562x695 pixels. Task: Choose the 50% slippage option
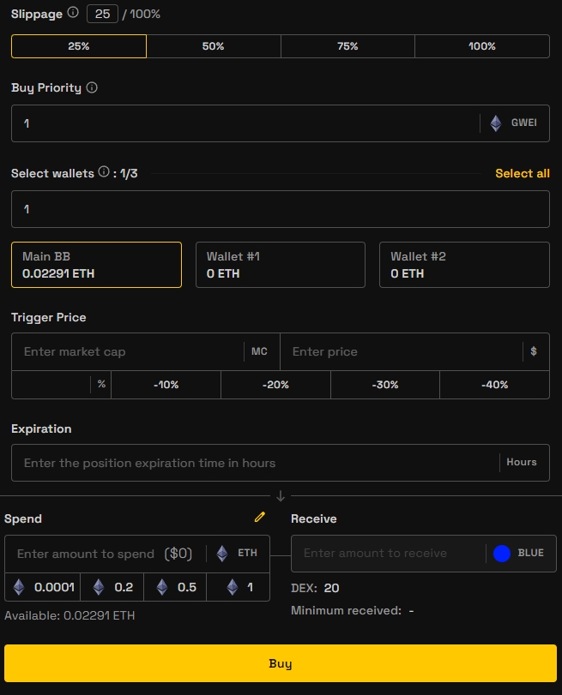coord(214,46)
